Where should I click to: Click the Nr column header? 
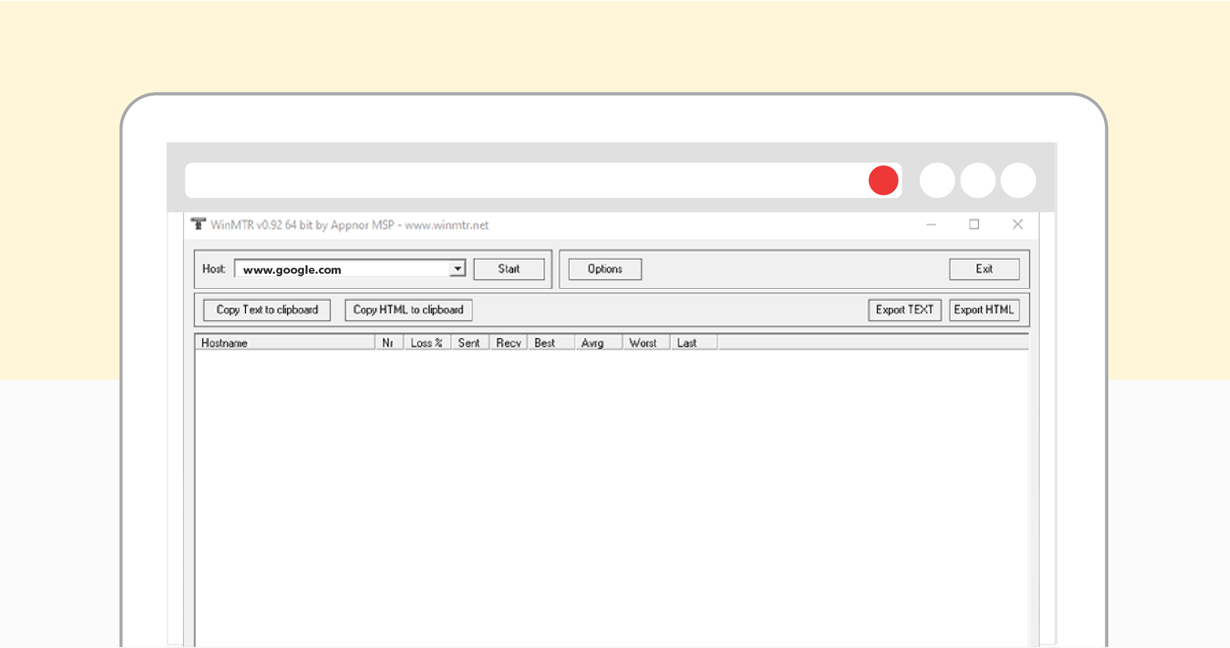[389, 342]
